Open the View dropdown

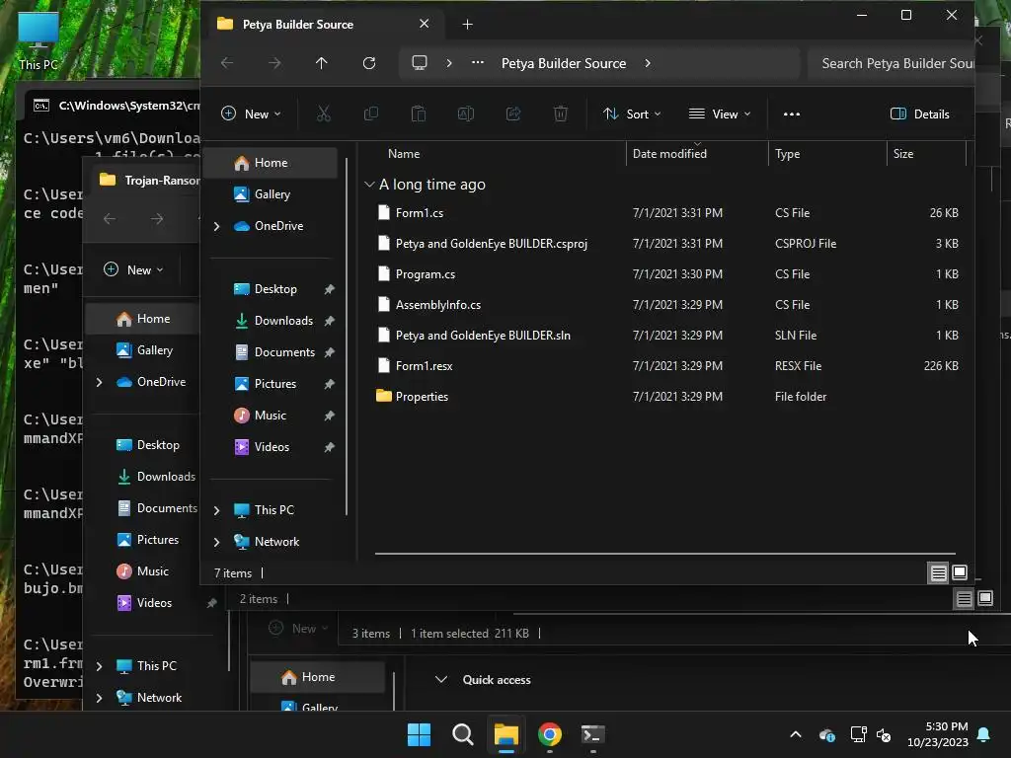pos(720,114)
